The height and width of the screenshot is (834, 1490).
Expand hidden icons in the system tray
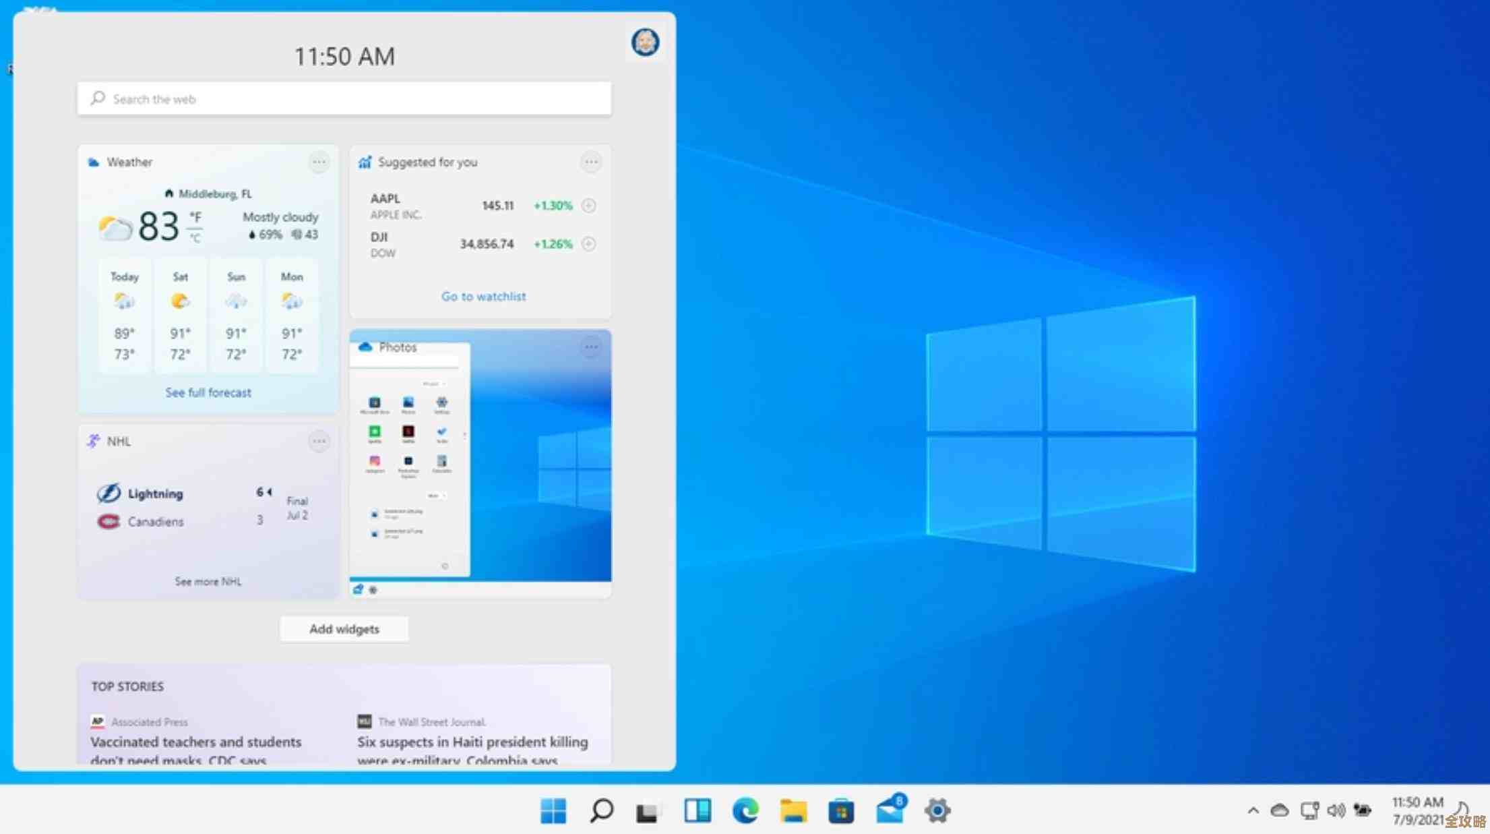[x=1252, y=810]
